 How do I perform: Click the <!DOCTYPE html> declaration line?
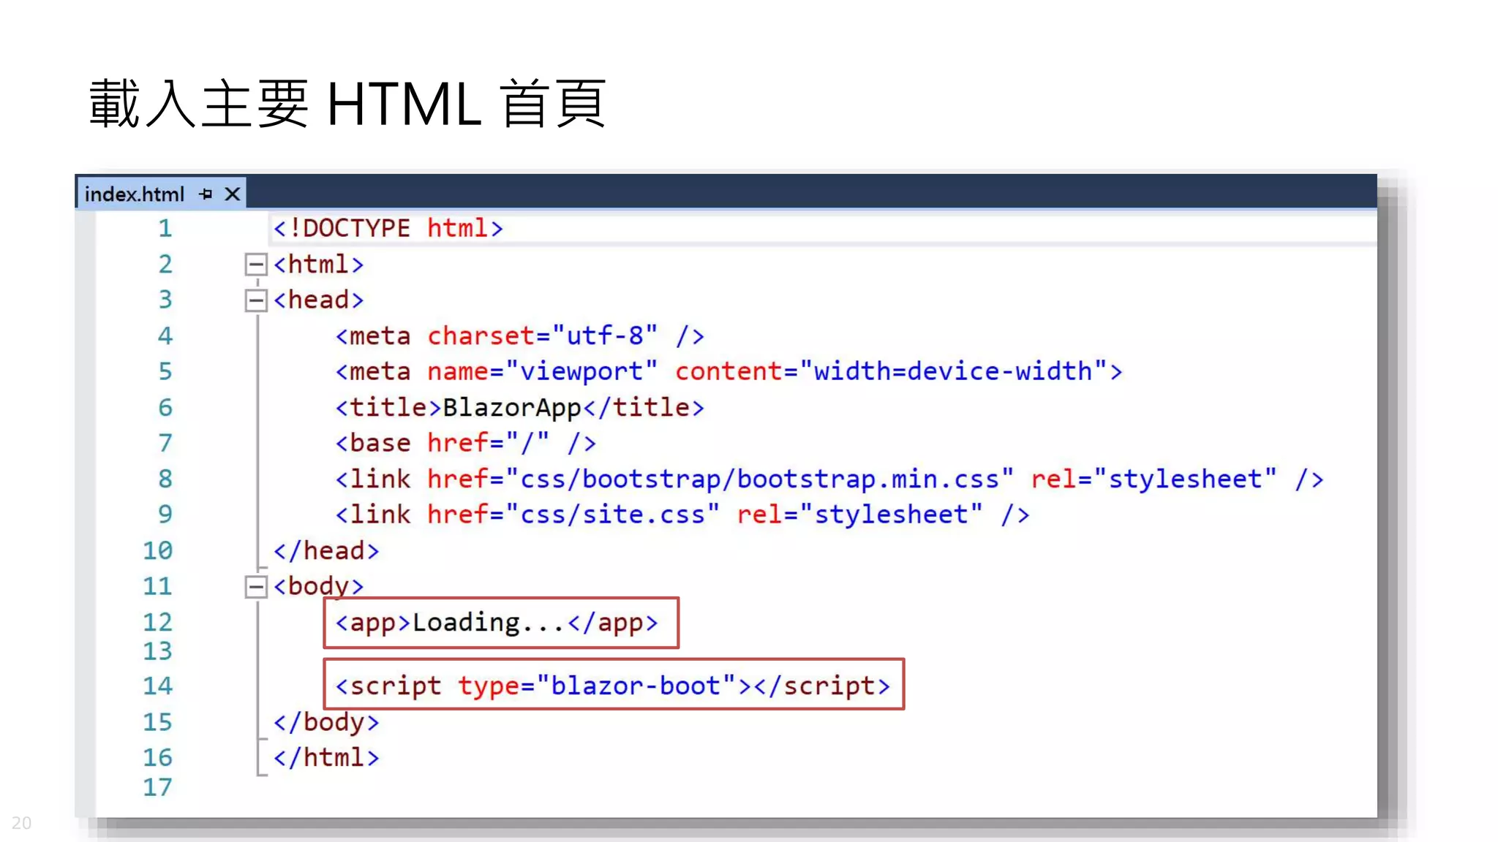(x=388, y=228)
